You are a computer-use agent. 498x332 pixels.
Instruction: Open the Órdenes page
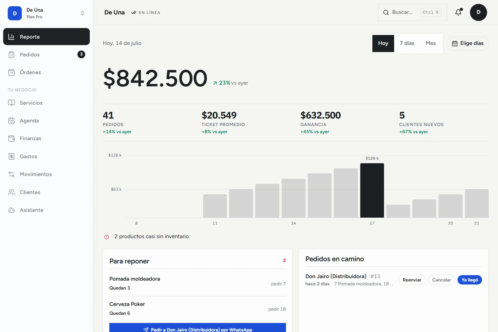(46, 72)
